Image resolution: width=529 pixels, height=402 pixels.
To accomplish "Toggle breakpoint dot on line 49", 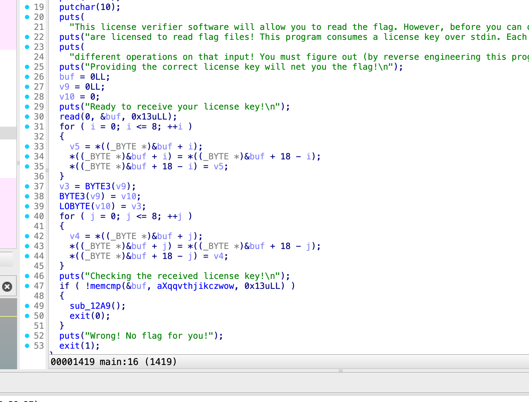I will tap(27, 306).
